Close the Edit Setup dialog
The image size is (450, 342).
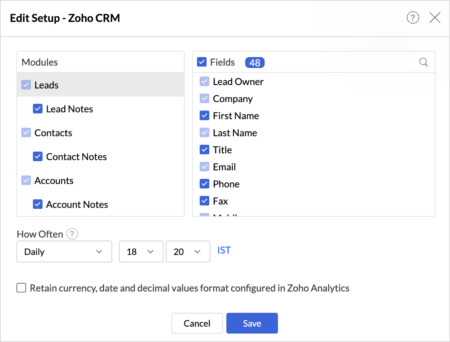click(435, 18)
